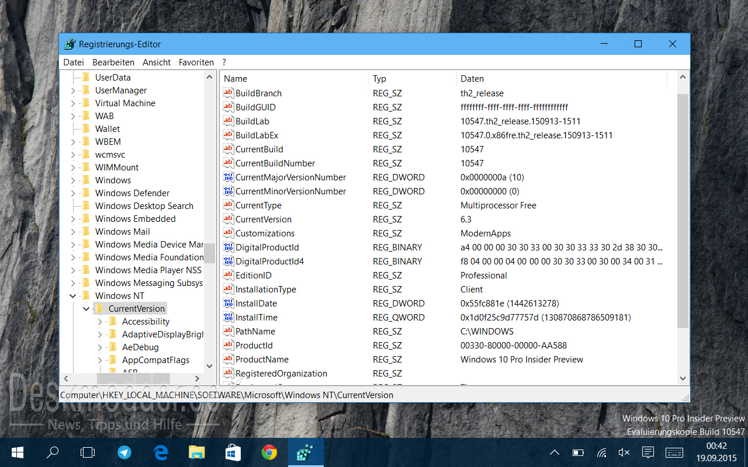The height and width of the screenshot is (467, 748).
Task: Click the folder icon next to AeDebug
Action: click(x=113, y=347)
